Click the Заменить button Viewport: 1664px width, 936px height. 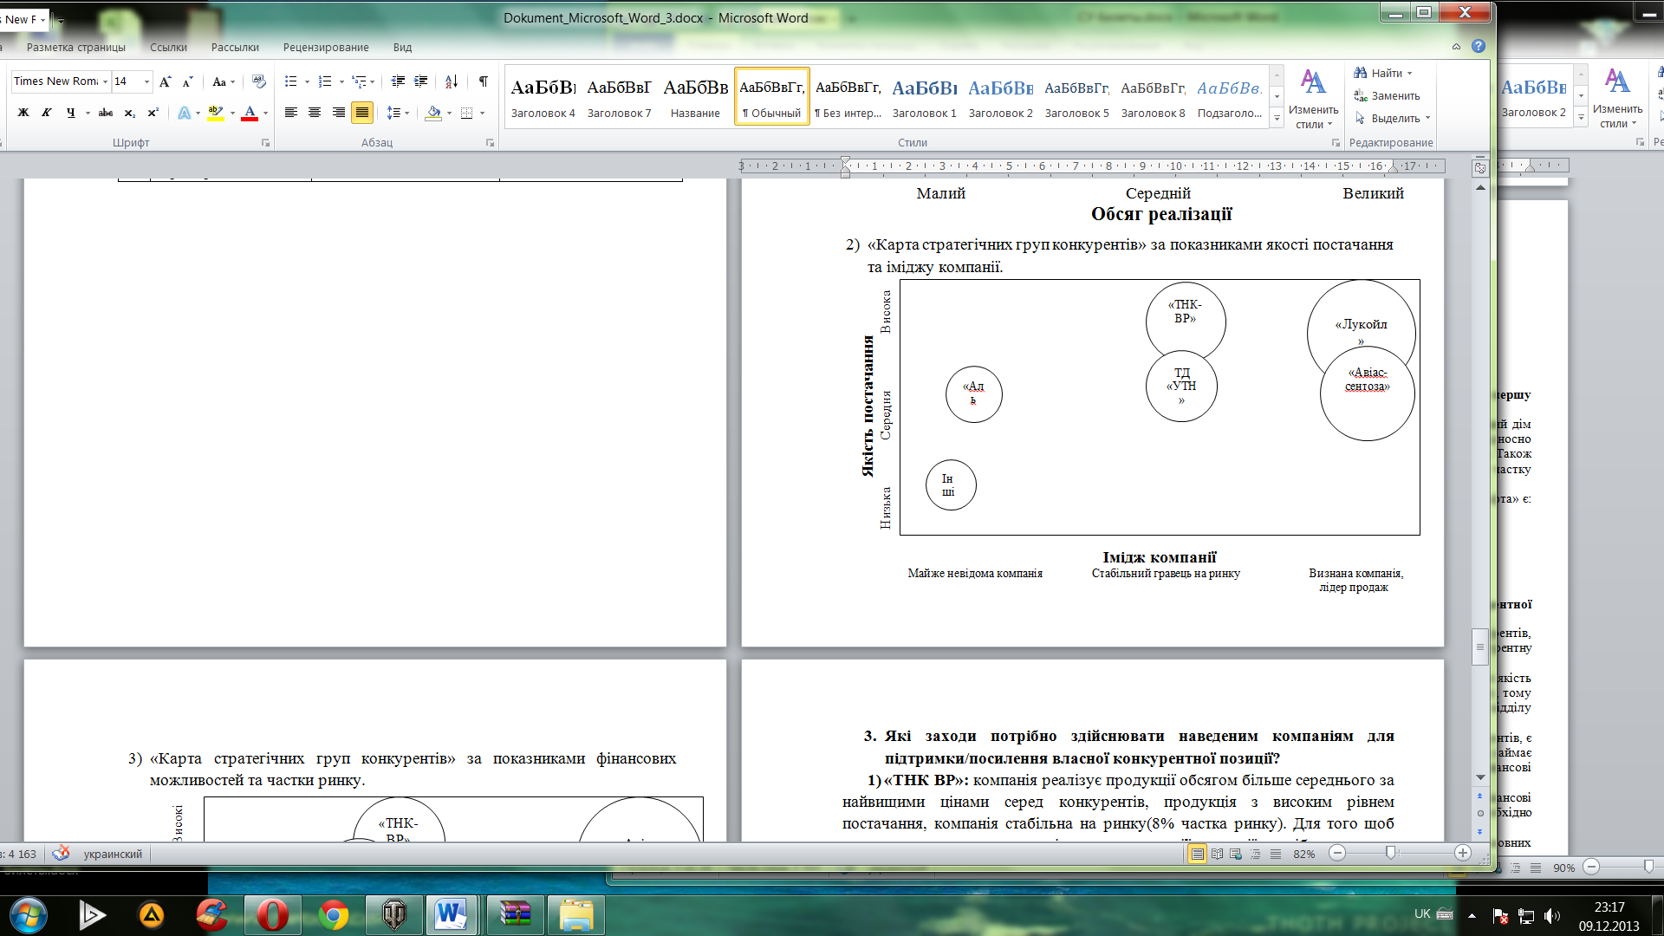point(1387,96)
